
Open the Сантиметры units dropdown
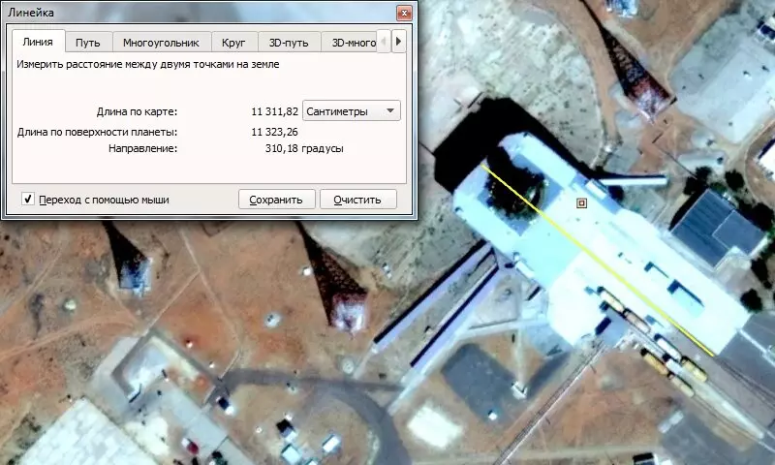(x=352, y=111)
